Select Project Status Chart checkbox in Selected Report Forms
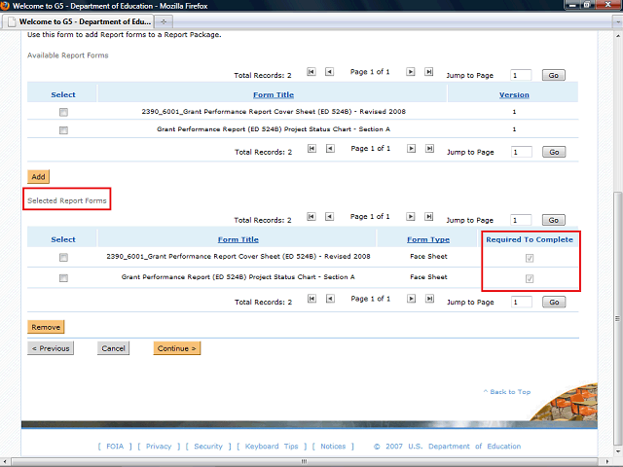The height and width of the screenshot is (467, 623). 63,278
